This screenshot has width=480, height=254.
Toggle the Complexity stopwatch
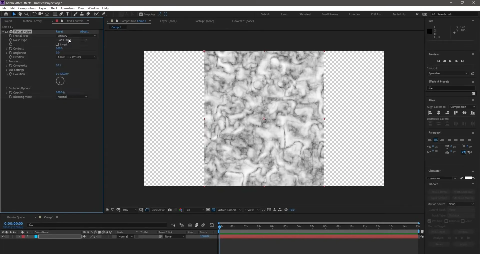pos(10,65)
